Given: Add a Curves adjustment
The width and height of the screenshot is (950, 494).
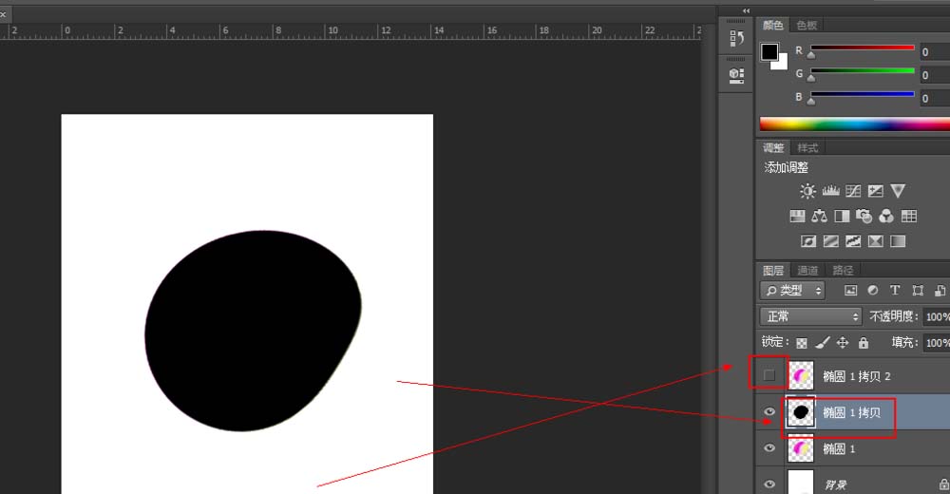Looking at the screenshot, I should [x=853, y=191].
